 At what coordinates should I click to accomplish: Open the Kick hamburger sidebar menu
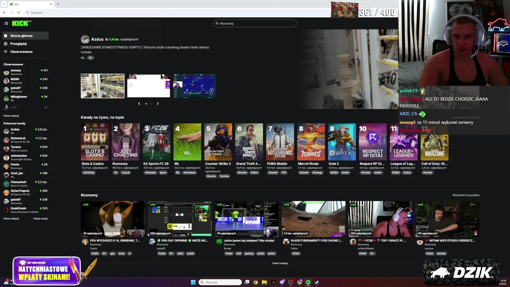[x=6, y=24]
